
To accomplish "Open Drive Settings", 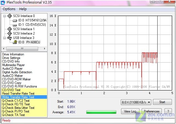I will click(11, 58).
